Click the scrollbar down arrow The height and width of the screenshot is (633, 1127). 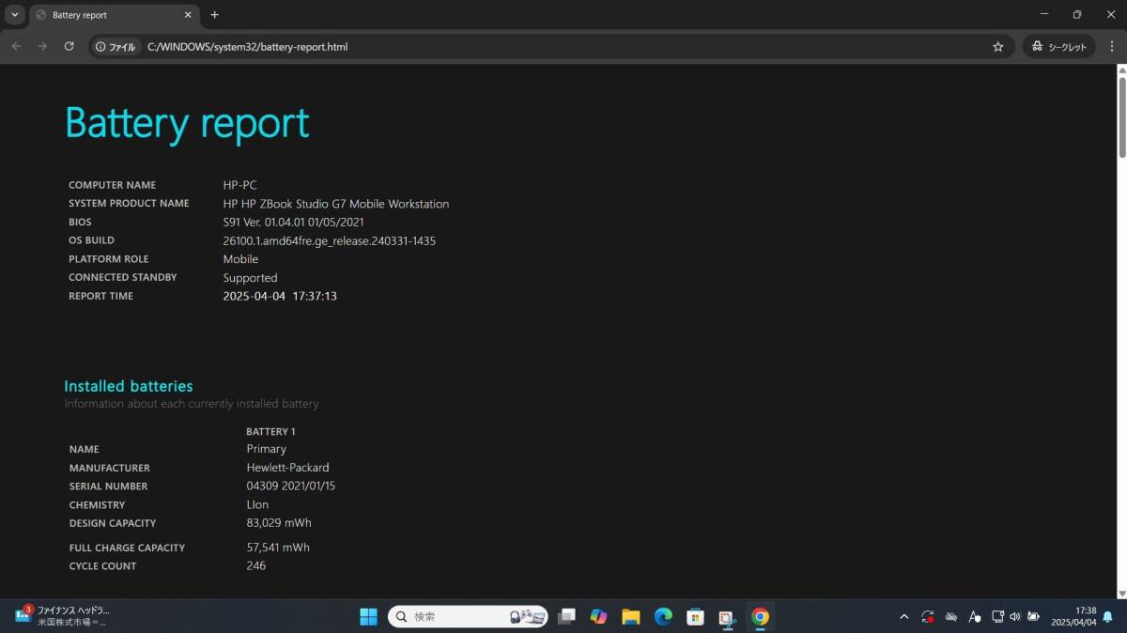pyautogui.click(x=1121, y=593)
